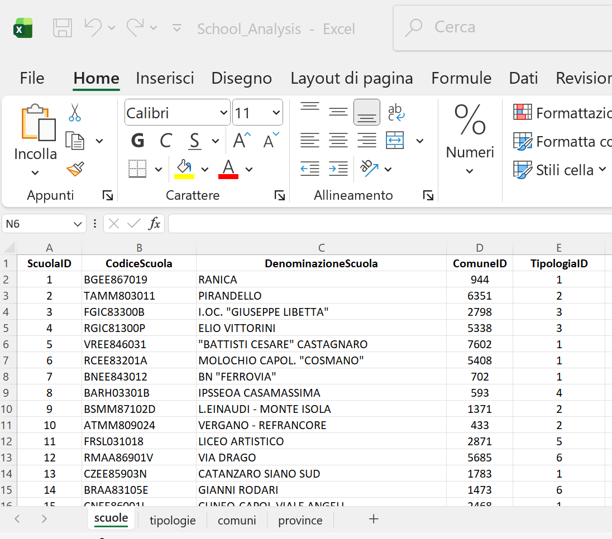612x539 pixels.
Task: Click the Cerca search box
Action: tap(503, 27)
